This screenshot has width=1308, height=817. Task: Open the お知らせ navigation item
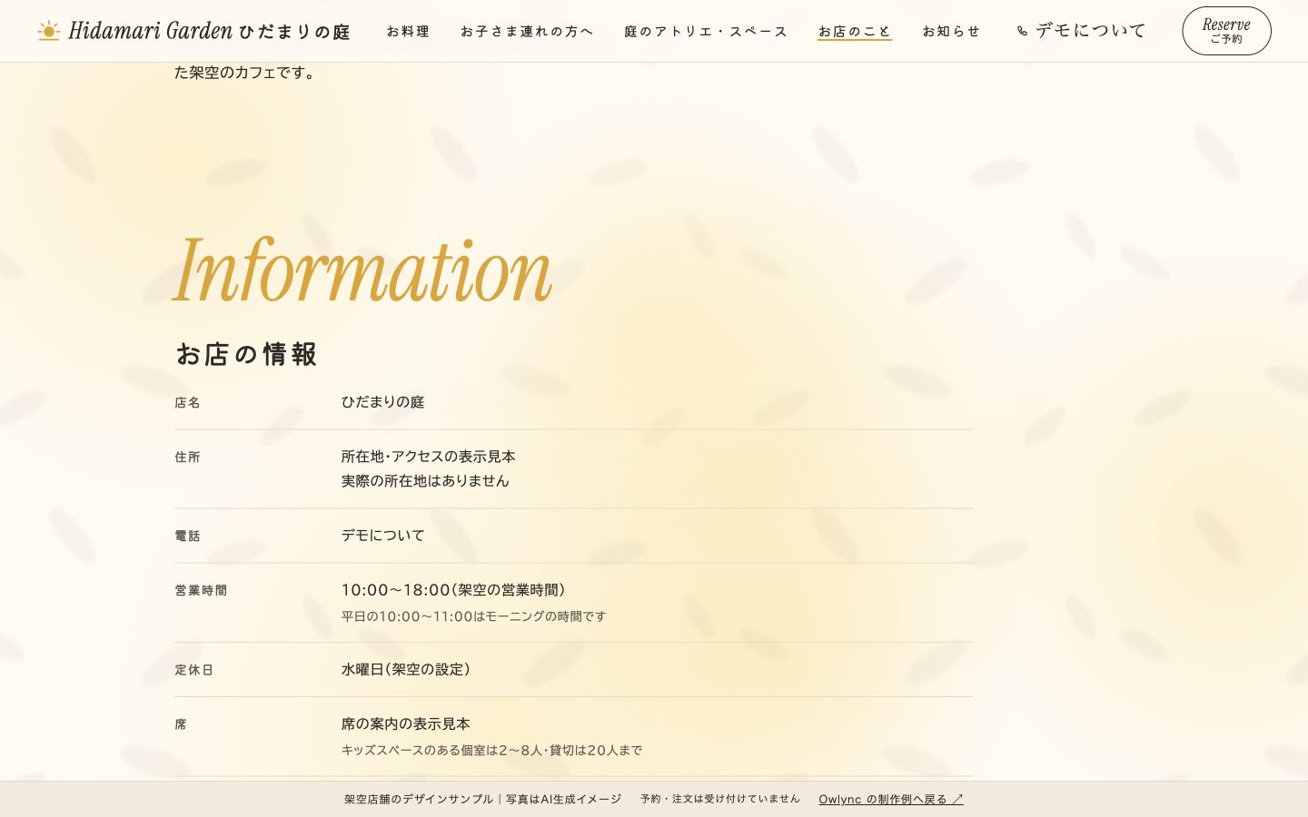tap(952, 31)
